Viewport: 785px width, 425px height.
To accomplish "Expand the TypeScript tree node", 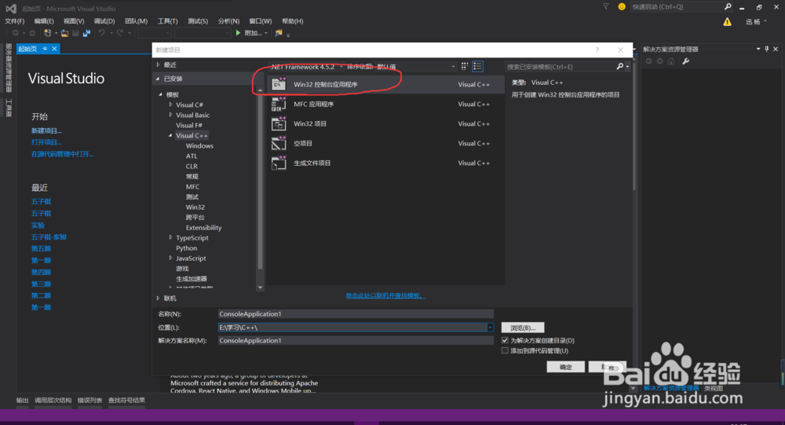I will 170,237.
